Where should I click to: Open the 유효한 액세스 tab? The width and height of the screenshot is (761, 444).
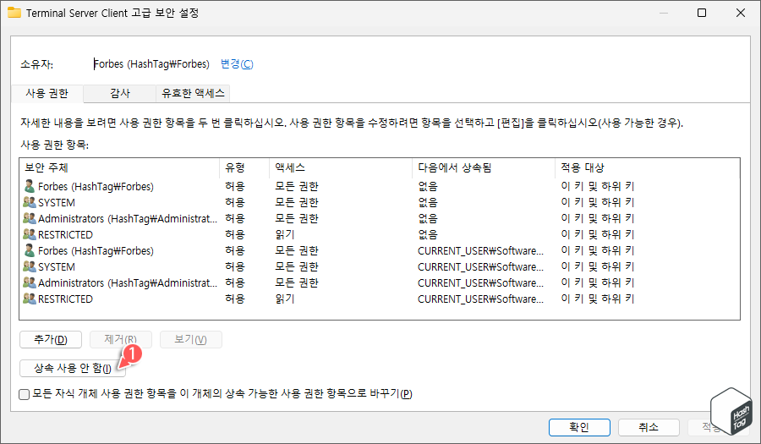[x=193, y=93]
